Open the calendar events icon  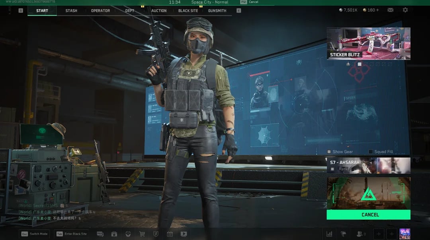coord(170,234)
